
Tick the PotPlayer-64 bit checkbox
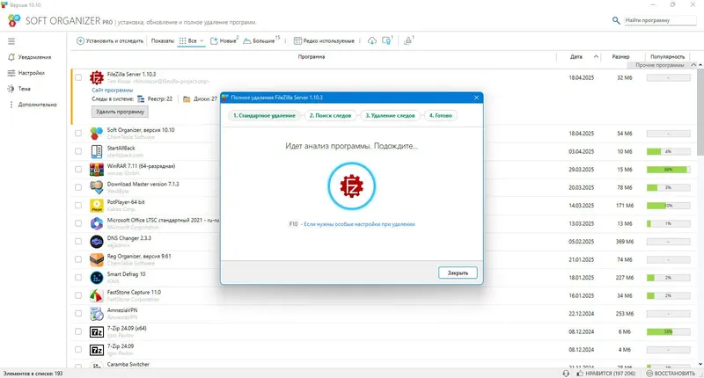[78, 206]
